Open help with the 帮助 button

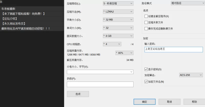pyautogui.click(x=194, y=102)
